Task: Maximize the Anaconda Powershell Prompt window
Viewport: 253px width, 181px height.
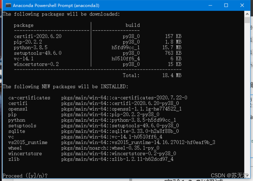Action: coord(226,5)
